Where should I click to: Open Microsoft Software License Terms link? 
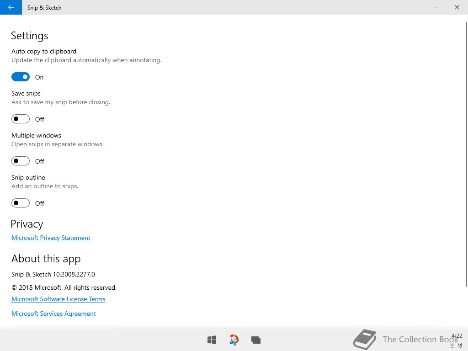[x=58, y=299]
